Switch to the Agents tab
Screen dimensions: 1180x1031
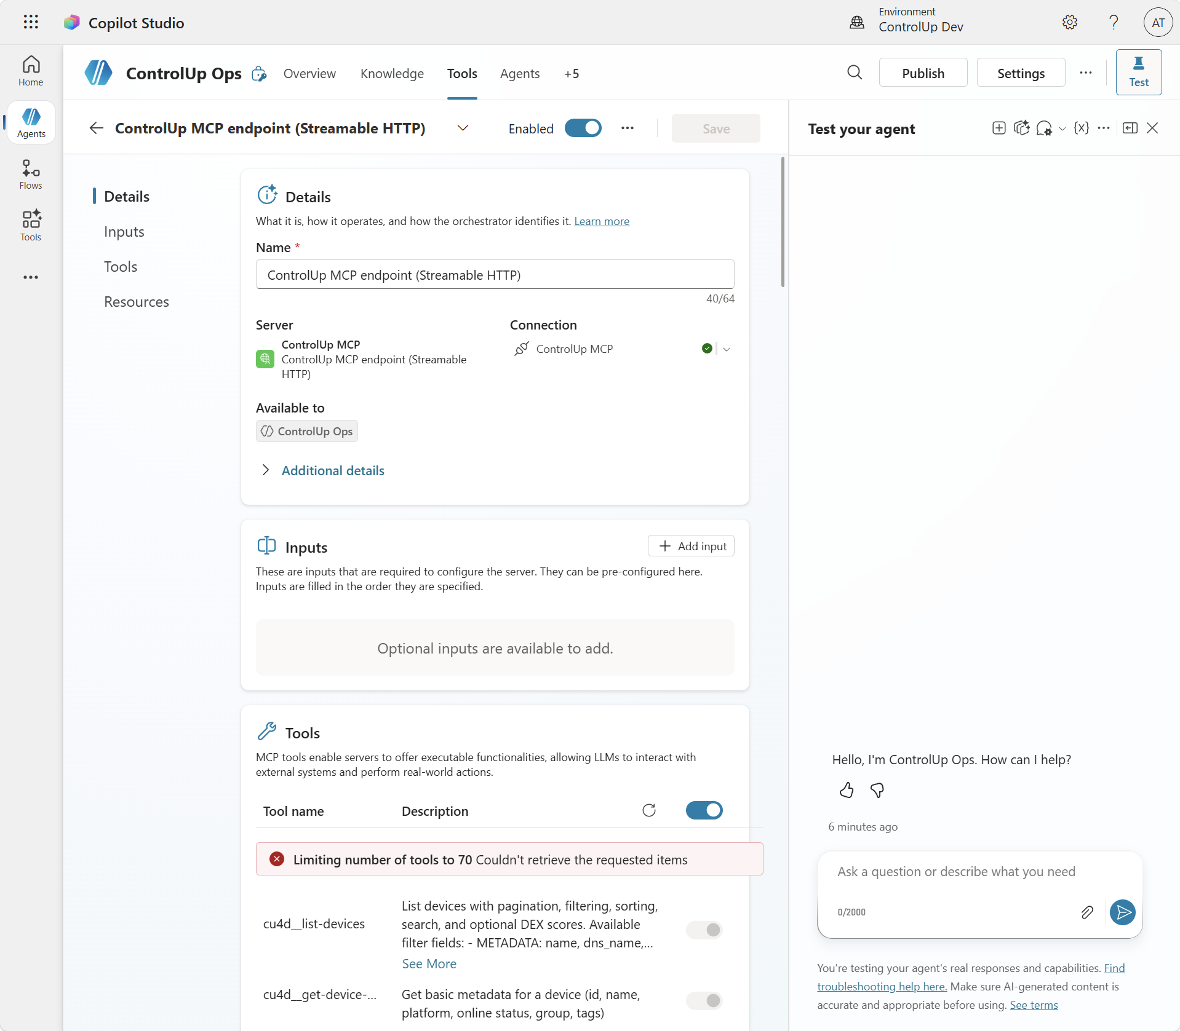(x=520, y=74)
